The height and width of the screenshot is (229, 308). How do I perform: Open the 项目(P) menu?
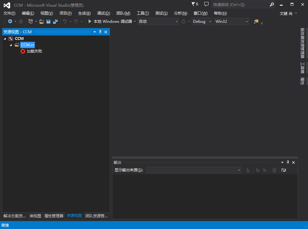coord(66,13)
